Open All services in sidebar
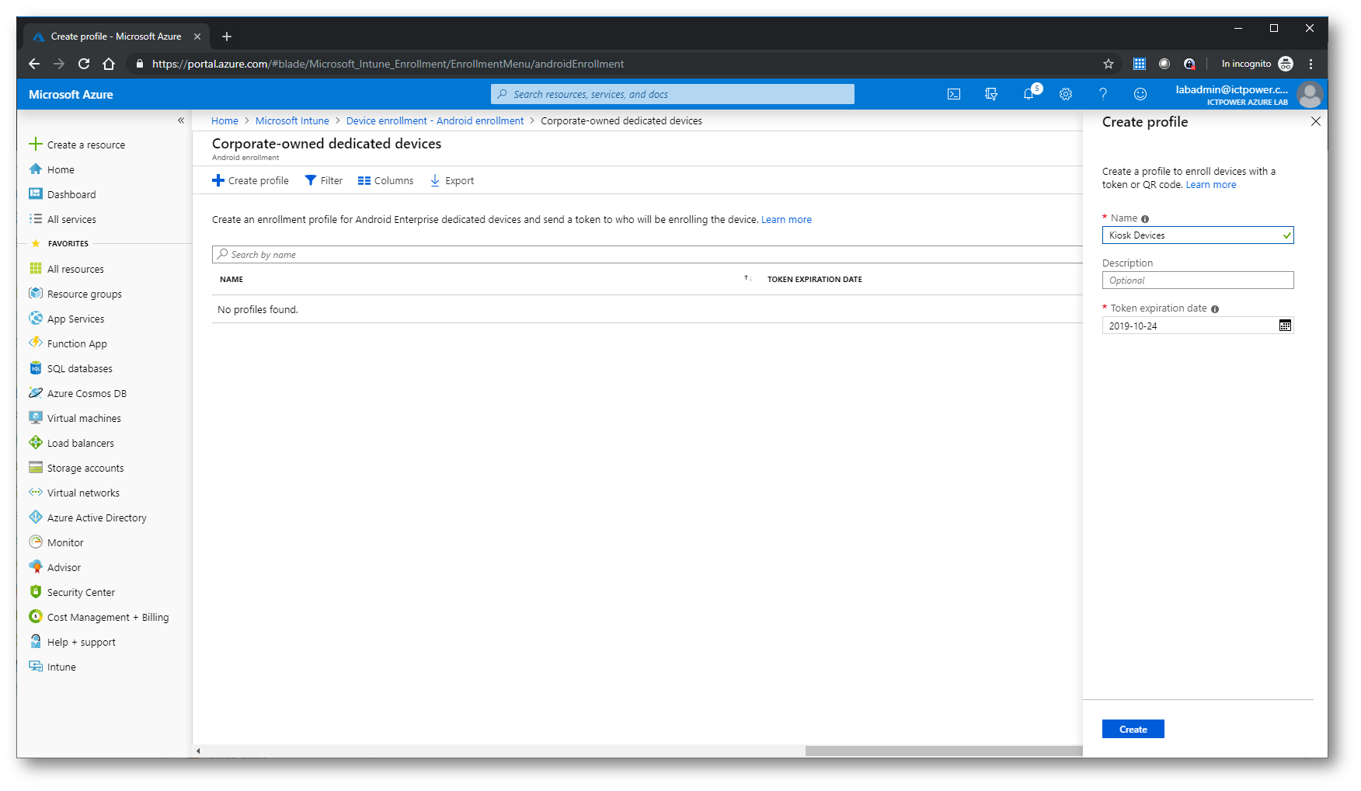This screenshot has height=791, width=1361. coord(62,219)
